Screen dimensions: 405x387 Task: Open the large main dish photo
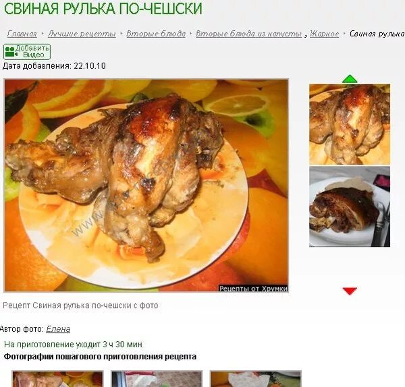click(146, 185)
